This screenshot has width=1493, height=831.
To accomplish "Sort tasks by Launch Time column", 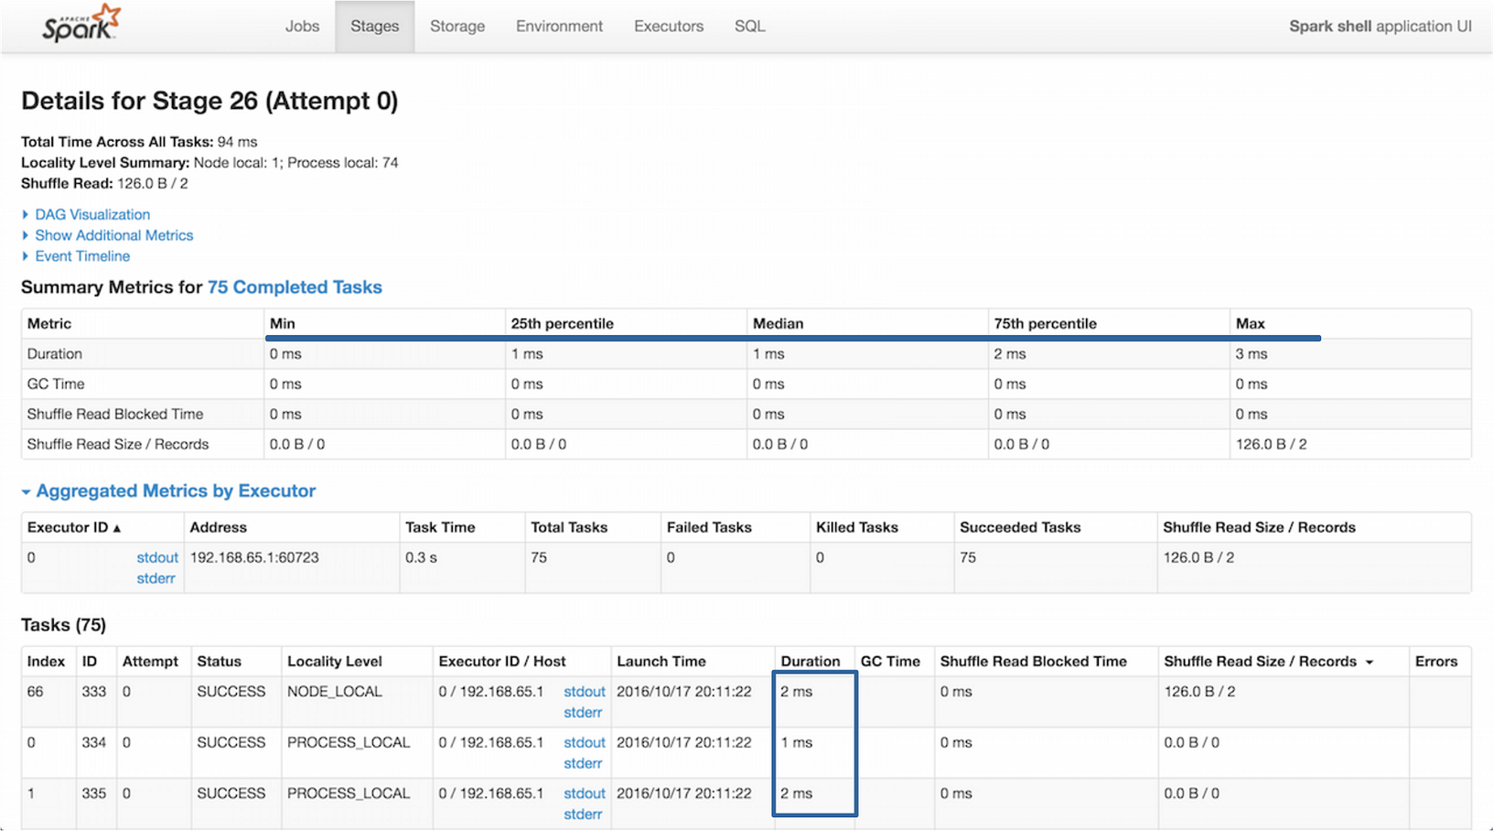I will [x=661, y=661].
